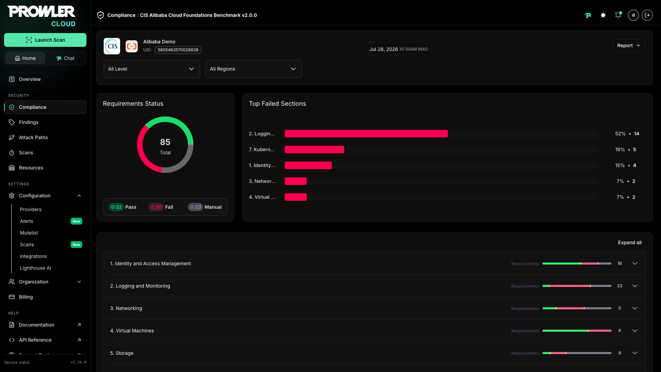Click the Storage section row title
This screenshot has height=372, width=661.
tap(122, 353)
